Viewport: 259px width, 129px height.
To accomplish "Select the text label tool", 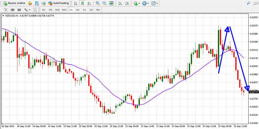I will (6, 10).
